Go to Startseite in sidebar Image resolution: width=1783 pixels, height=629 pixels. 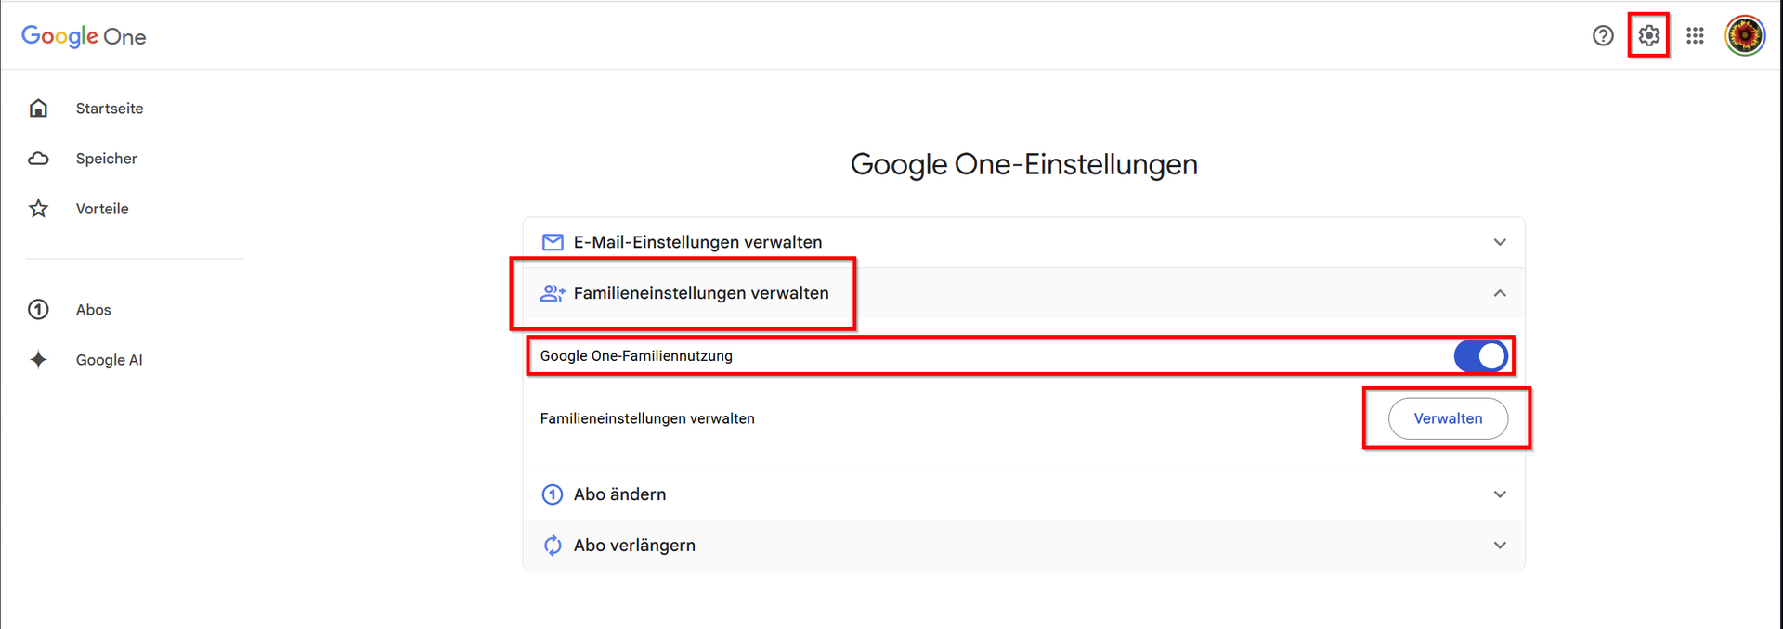pos(110,109)
